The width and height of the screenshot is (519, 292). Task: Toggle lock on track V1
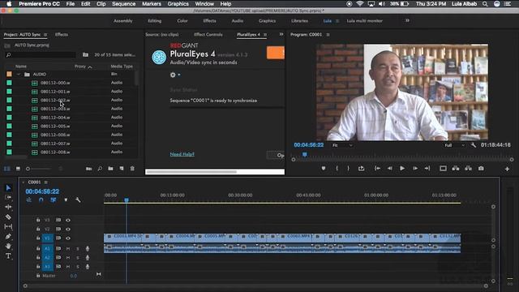[x=38, y=238]
